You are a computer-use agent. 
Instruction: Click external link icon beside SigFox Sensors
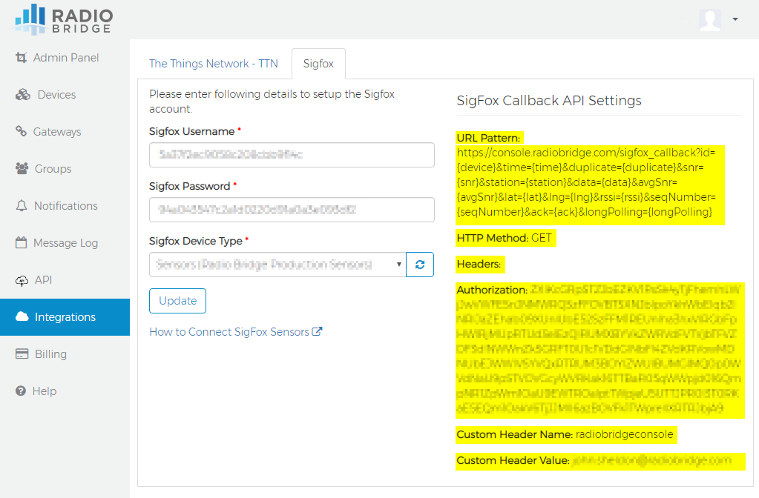pyautogui.click(x=317, y=332)
